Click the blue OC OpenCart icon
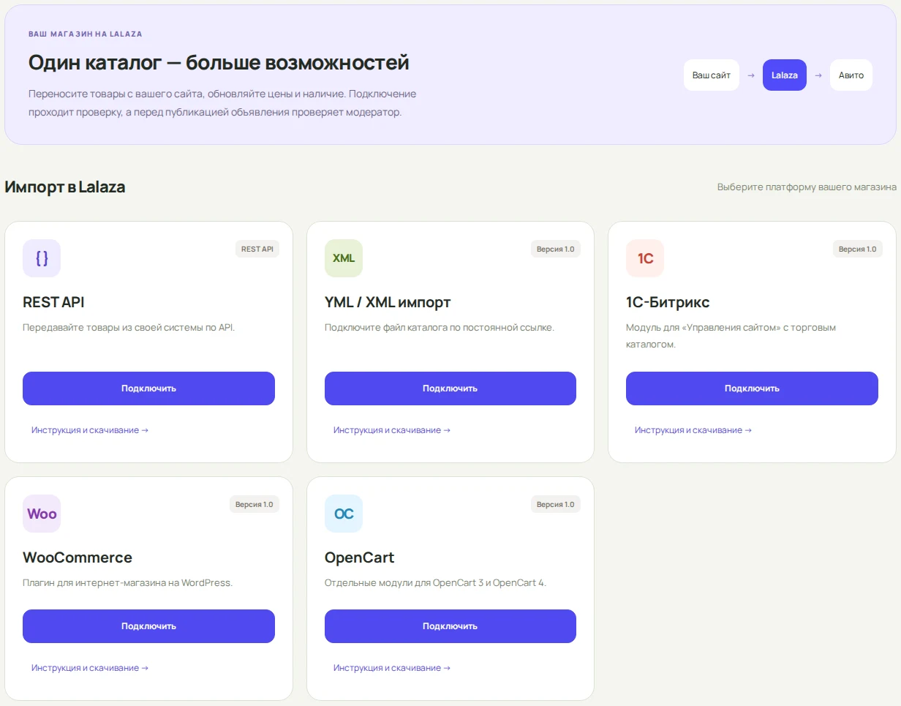The width and height of the screenshot is (901, 706). point(344,514)
